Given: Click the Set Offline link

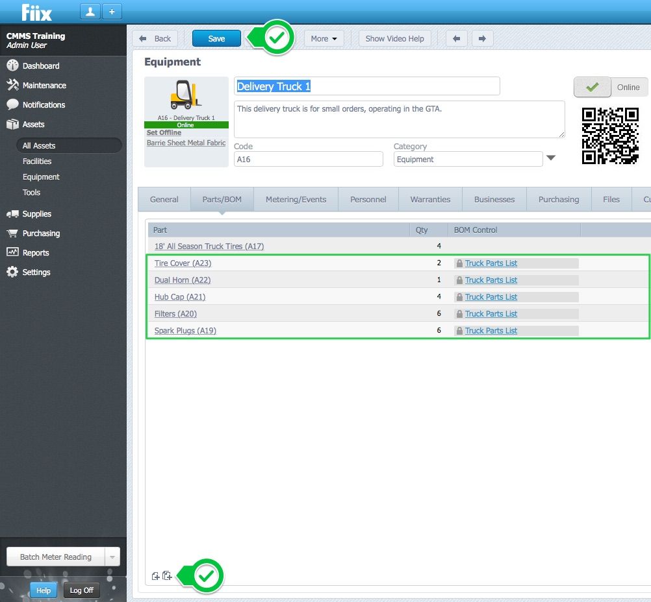Looking at the screenshot, I should point(164,133).
